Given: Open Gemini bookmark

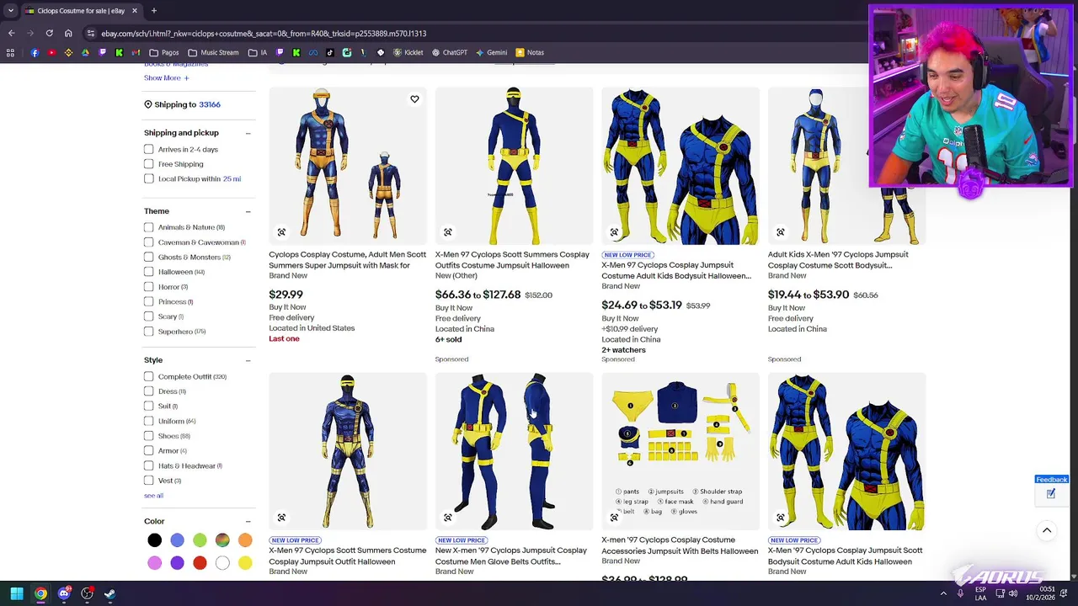Looking at the screenshot, I should (491, 52).
